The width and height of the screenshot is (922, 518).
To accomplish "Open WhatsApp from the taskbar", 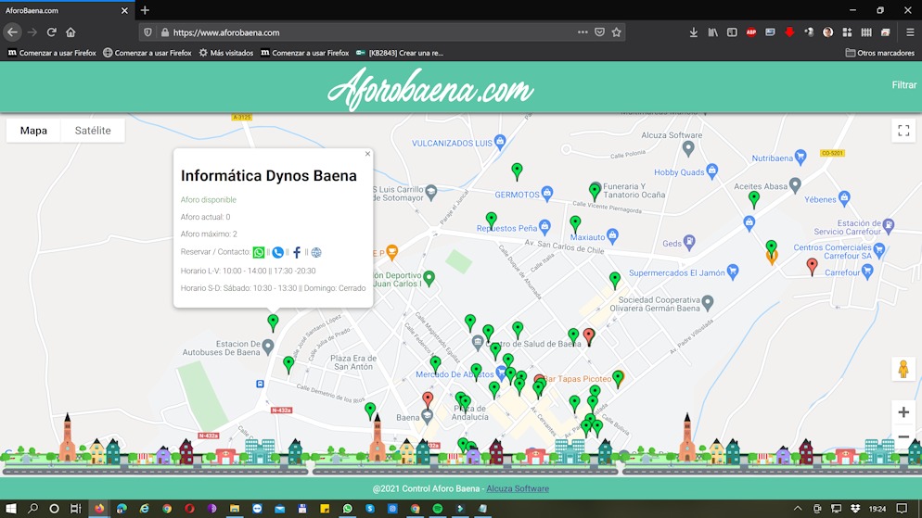I will pos(348,509).
